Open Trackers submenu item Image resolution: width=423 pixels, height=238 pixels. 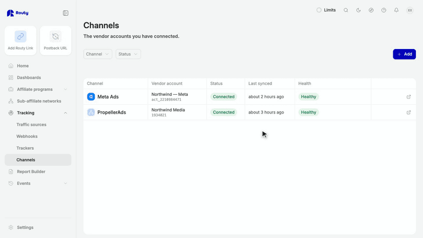point(25,148)
